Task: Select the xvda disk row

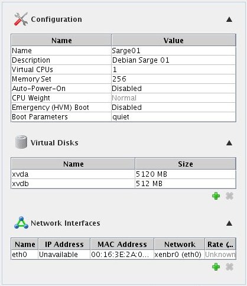Action: [123, 174]
